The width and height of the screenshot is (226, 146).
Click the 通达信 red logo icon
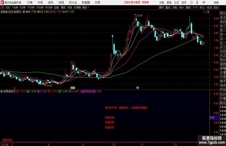click(x=2, y=2)
